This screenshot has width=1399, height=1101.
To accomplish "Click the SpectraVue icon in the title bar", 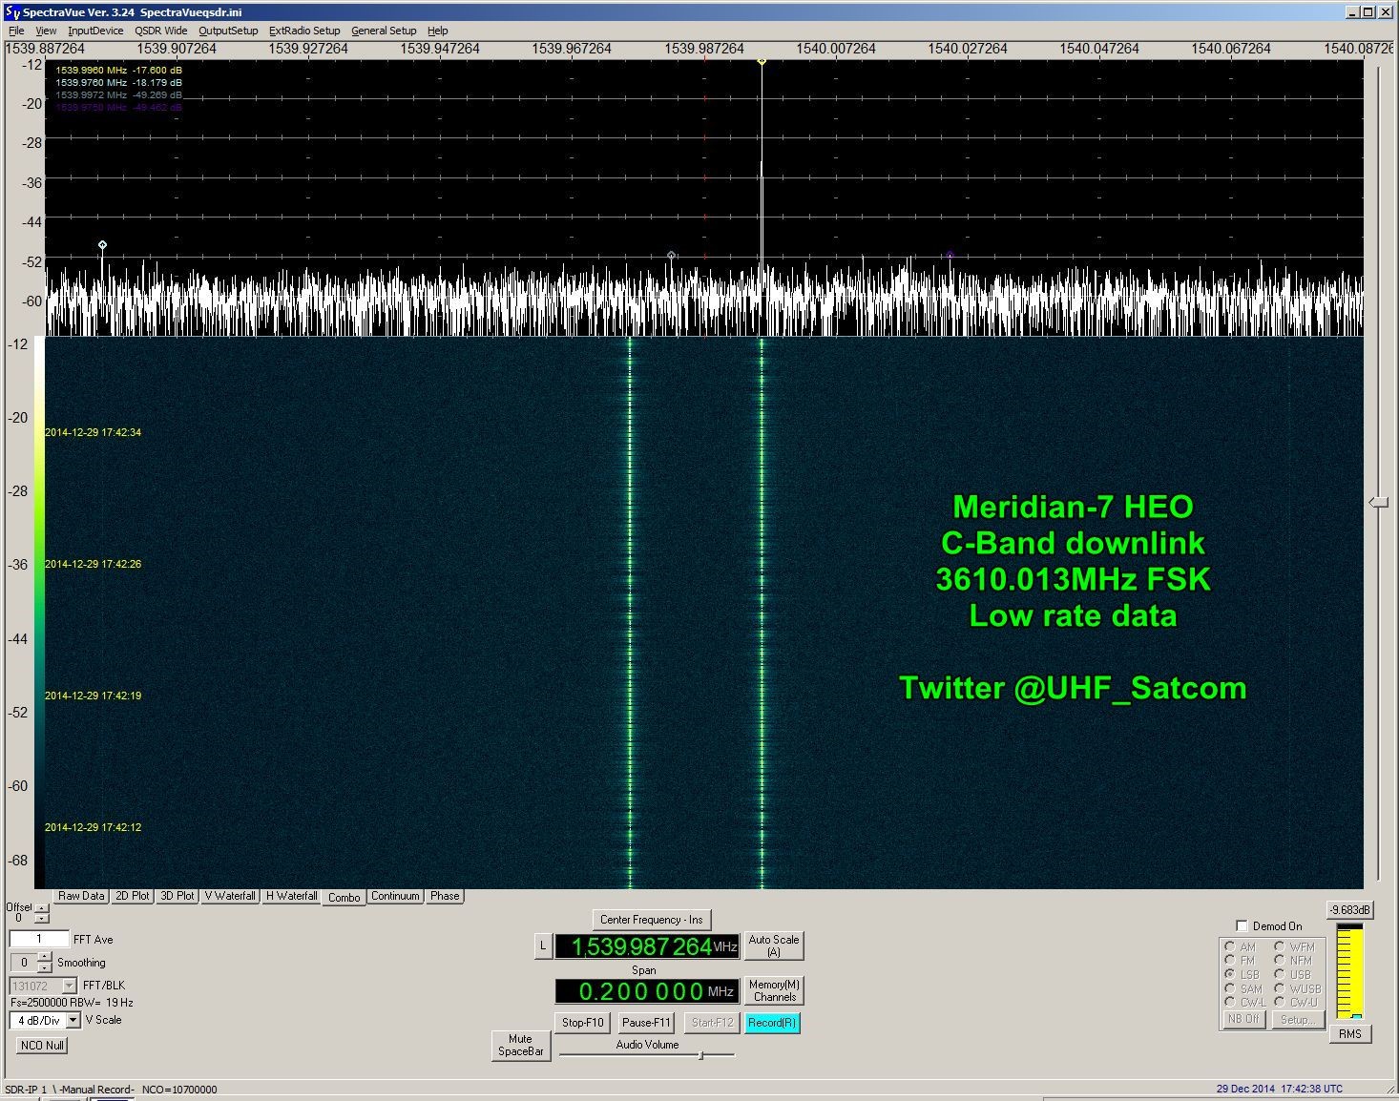I will 11,12.
